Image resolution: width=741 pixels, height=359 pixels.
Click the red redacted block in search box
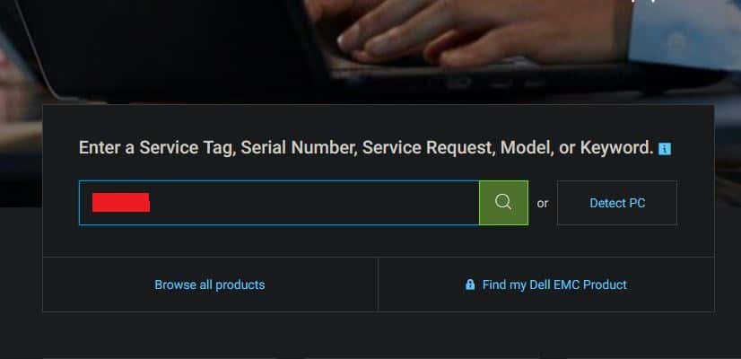tap(121, 203)
